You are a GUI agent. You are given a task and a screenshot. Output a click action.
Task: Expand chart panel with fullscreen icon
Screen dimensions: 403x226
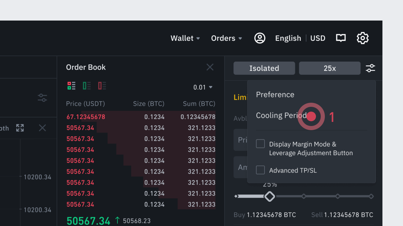(x=20, y=128)
